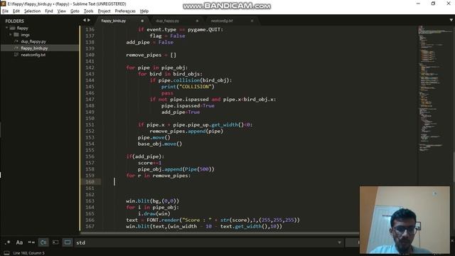Open the View menu
This screenshot has width=455, height=256.
[x=62, y=11]
